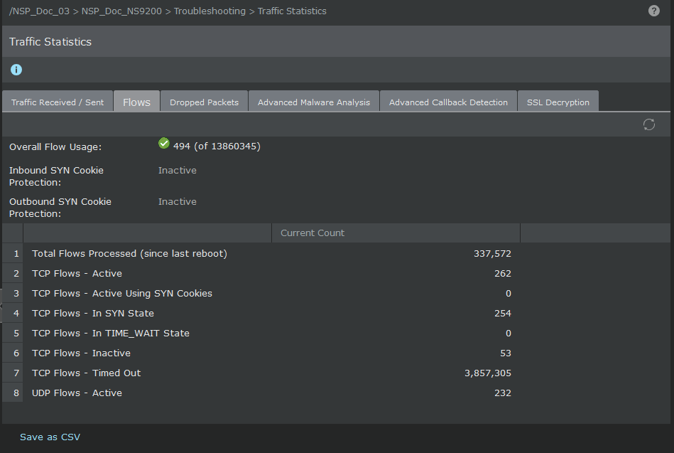The width and height of the screenshot is (674, 453).
Task: Open the help question mark icon
Action: 654,11
